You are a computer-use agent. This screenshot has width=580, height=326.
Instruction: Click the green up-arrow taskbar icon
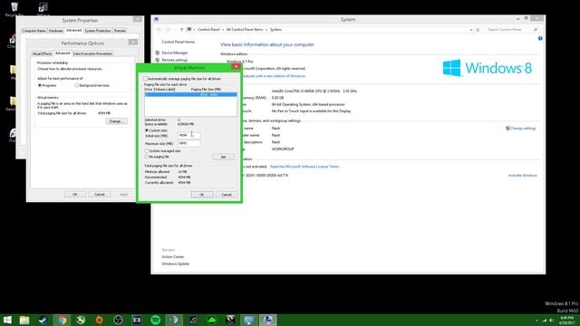coord(211,320)
